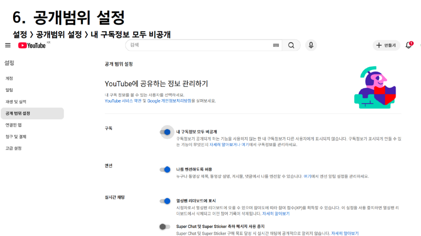Click the 설정 sidebar heading

pyautogui.click(x=9, y=63)
